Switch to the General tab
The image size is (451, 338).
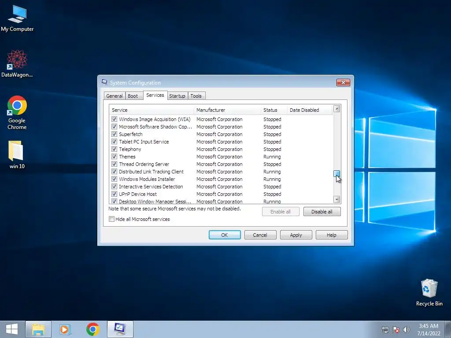pos(114,96)
